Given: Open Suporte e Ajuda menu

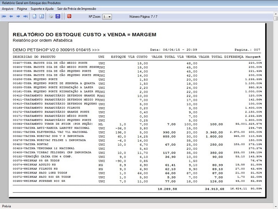Looking at the screenshot, I should (x=42, y=9).
